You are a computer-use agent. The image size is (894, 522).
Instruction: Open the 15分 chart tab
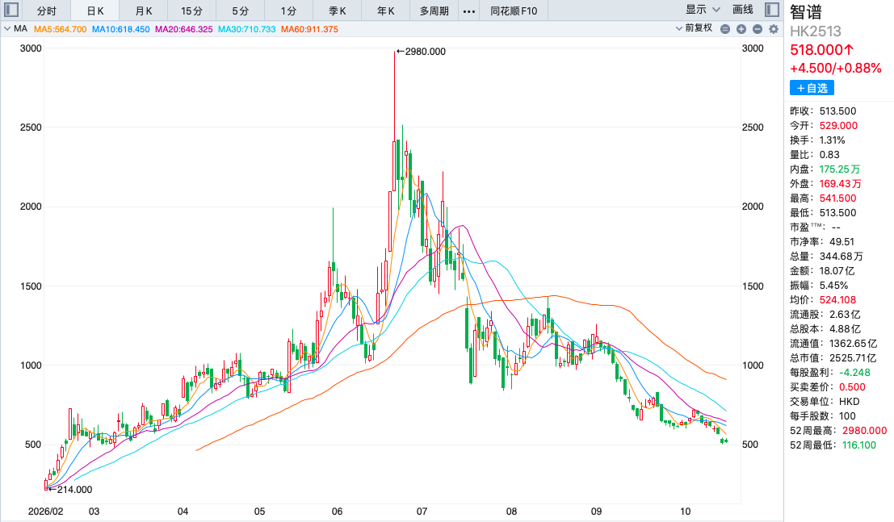point(191,10)
